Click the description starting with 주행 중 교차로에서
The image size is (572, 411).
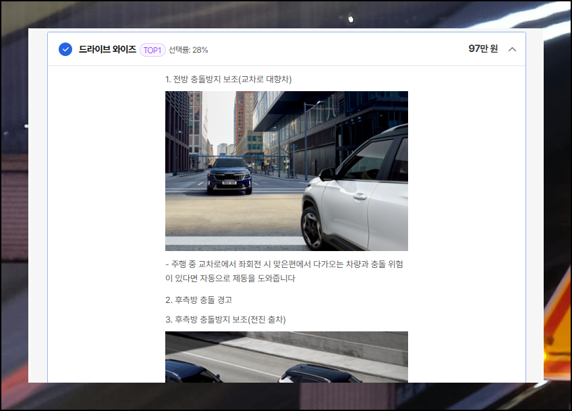pos(284,271)
